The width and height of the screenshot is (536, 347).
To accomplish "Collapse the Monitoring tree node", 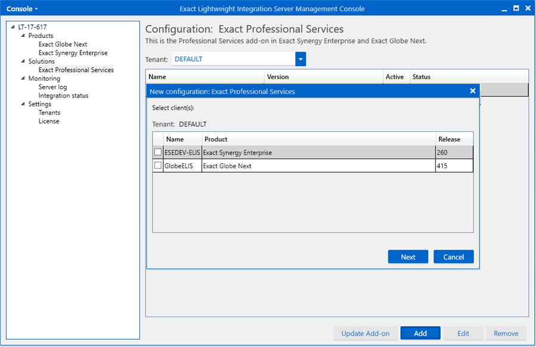I will click(23, 78).
